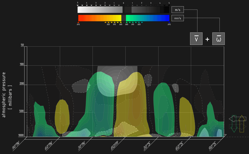This screenshot has width=249, height=154.
Task: Select the mm/s unit label
Action: pos(178,18)
